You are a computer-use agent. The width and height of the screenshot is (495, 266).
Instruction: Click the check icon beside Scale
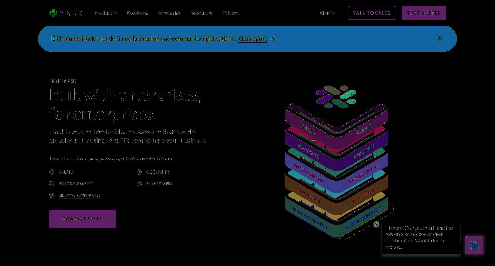52,172
